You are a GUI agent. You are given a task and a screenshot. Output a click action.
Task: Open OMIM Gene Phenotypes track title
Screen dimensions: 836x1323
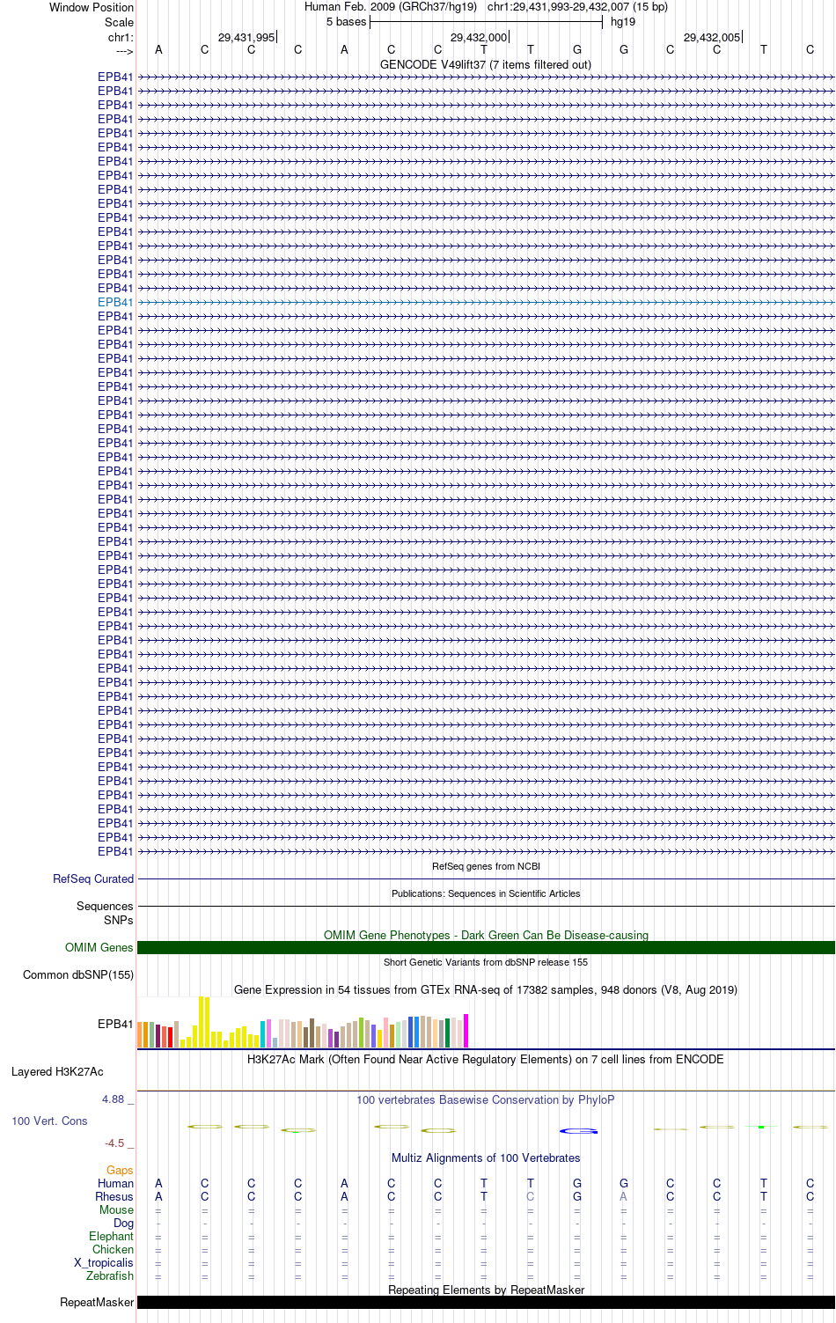[x=486, y=935]
